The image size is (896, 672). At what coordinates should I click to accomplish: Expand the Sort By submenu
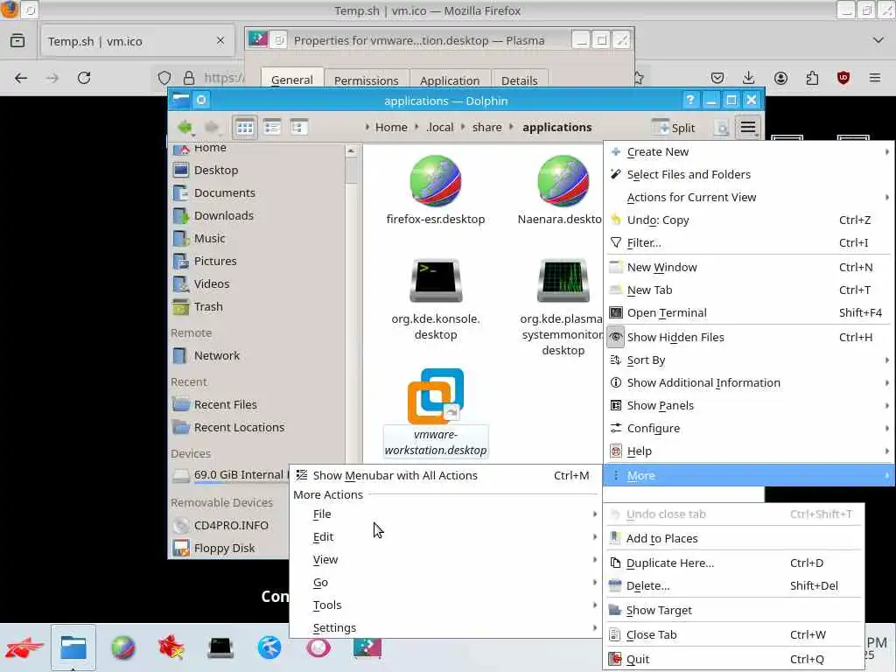point(749,360)
